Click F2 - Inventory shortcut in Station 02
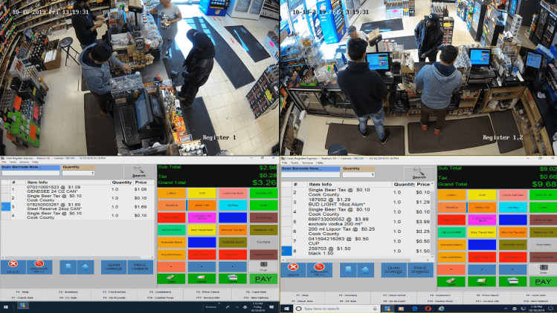Viewport: 557px width, 313px height. pyautogui.click(x=68, y=291)
